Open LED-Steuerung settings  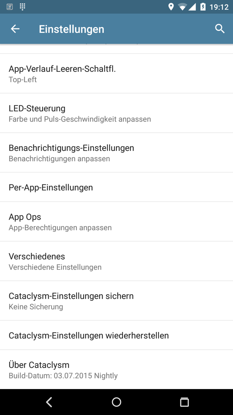pyautogui.click(x=116, y=113)
